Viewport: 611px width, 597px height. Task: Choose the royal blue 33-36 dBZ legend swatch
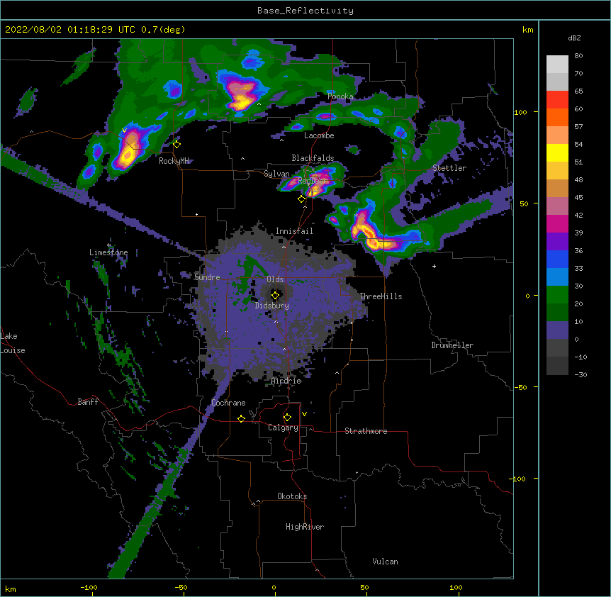tap(557, 259)
